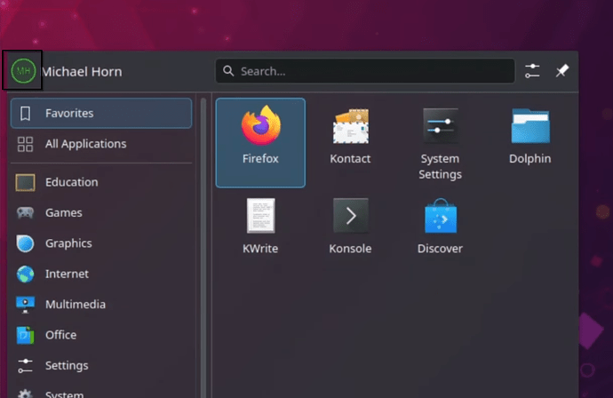Launch KWrite text editor
The width and height of the screenshot is (613, 398).
tap(260, 227)
